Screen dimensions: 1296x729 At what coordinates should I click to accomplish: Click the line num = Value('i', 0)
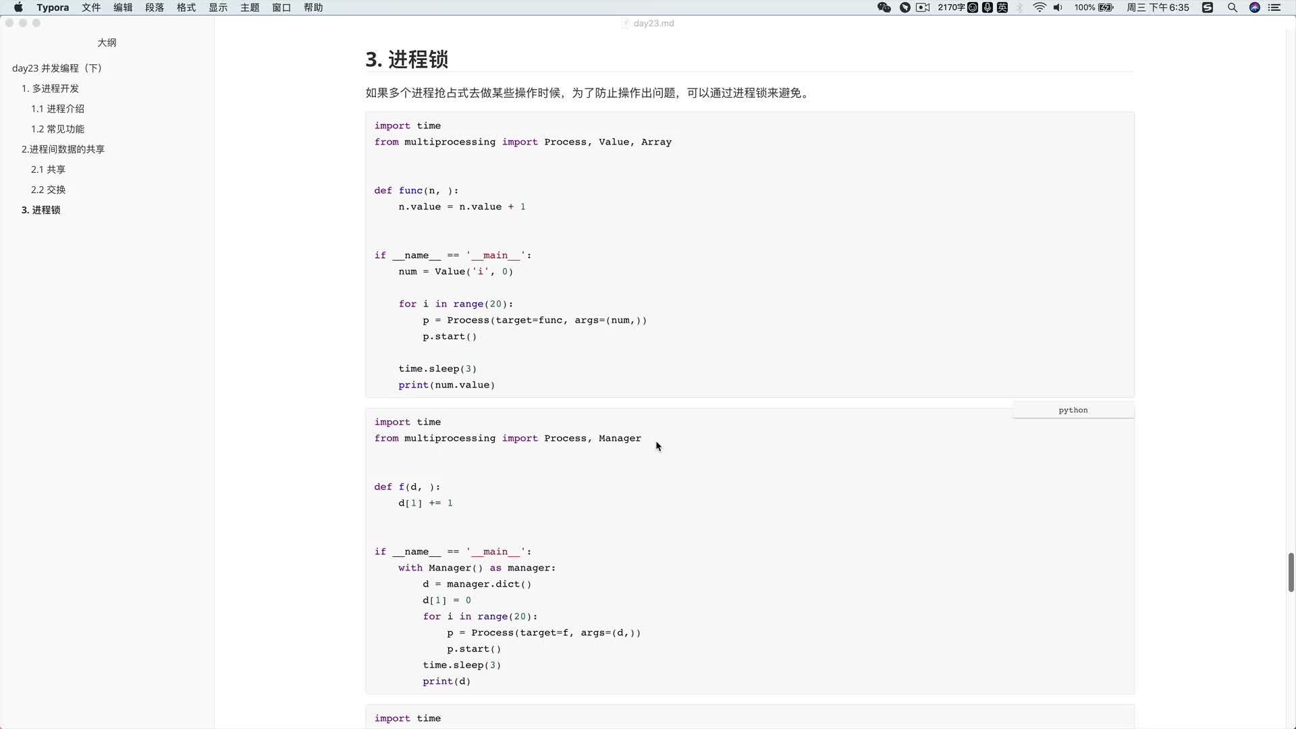(456, 272)
